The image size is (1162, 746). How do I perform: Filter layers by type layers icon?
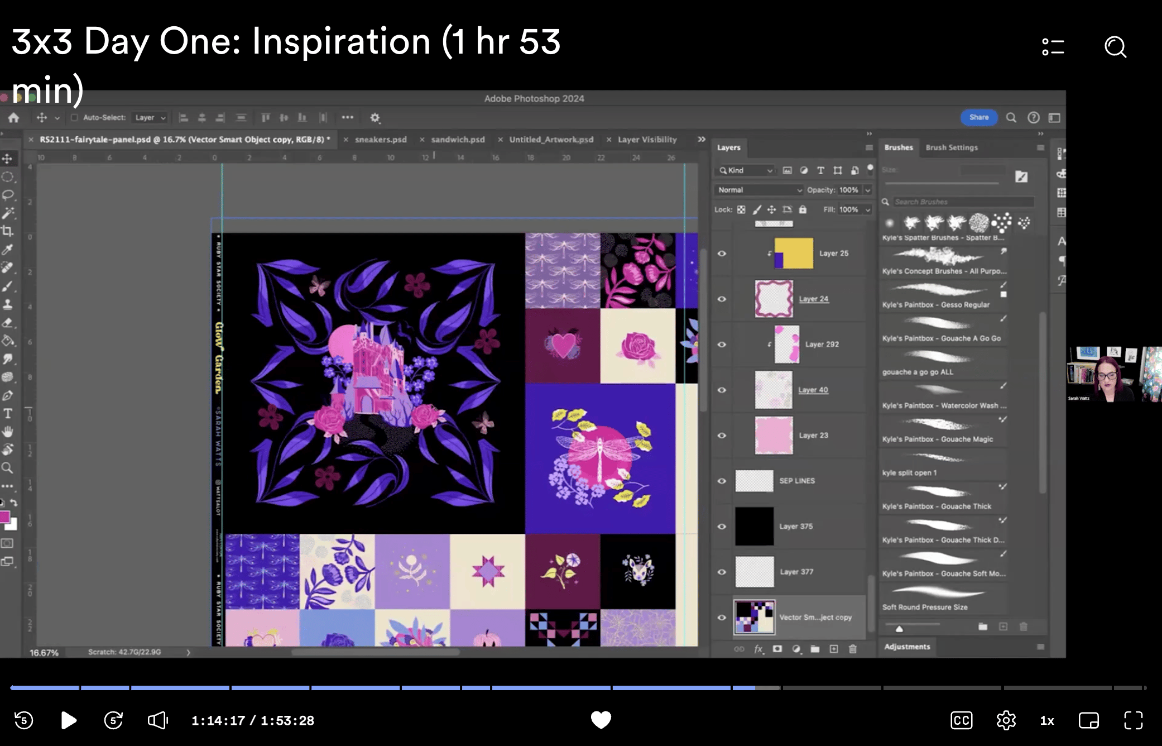point(820,170)
